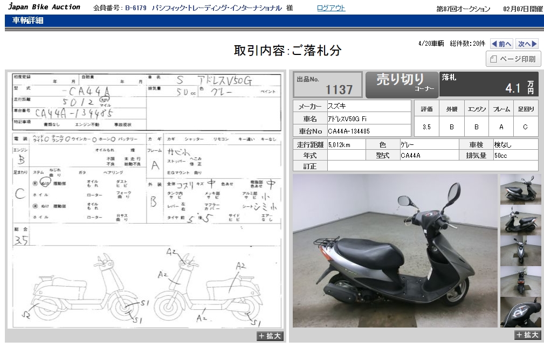This screenshot has width=544, height=348.
Task: Open the main scooter photo
Action: pos(395,250)
